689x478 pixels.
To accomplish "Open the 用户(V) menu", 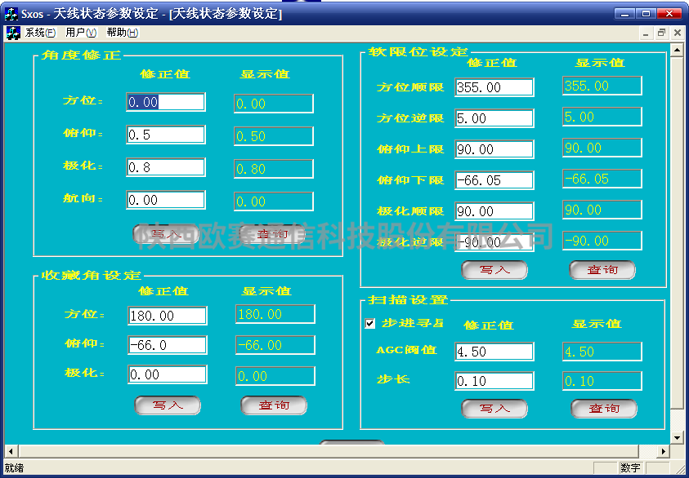I will 81,33.
